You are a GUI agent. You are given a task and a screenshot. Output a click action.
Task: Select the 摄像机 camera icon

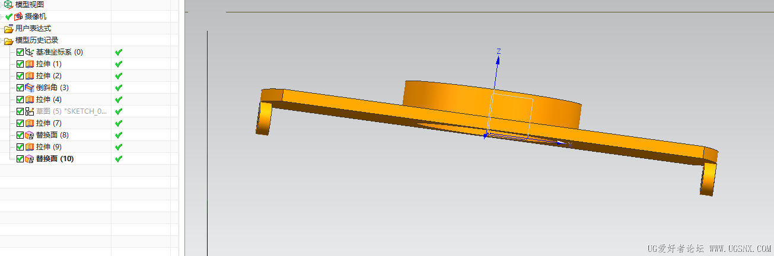pyautogui.click(x=18, y=17)
